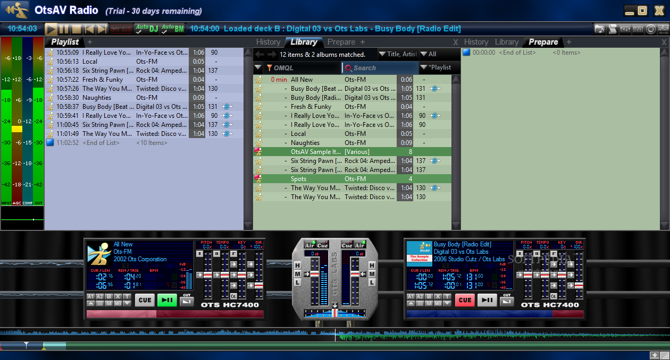
Task: Open the scroll/log icon in top toolbar
Action: (x=613, y=29)
